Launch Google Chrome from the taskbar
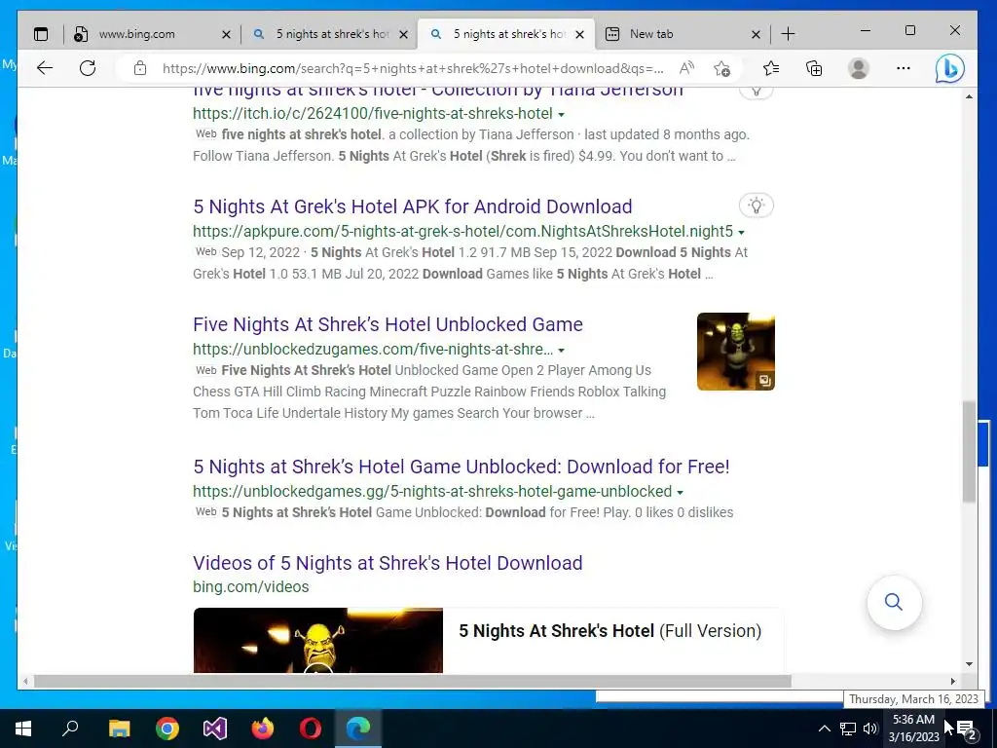This screenshot has height=748, width=997. tap(167, 729)
